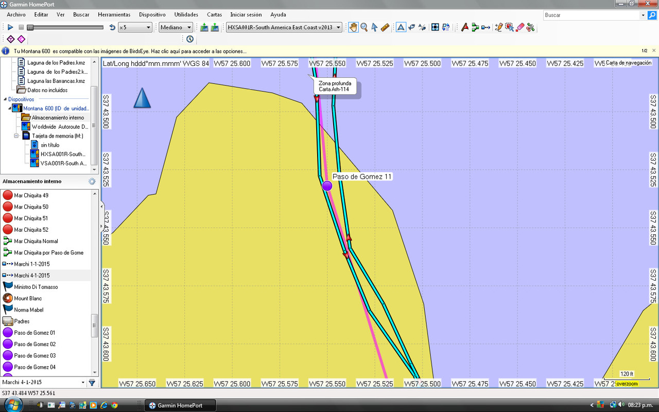
Task: Click the rewind playback arrow icon
Action: coord(112,27)
